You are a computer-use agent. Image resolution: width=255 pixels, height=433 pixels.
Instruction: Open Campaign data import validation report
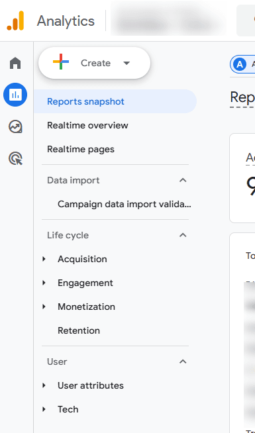click(125, 205)
